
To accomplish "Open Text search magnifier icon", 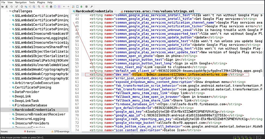I will 39,6.
